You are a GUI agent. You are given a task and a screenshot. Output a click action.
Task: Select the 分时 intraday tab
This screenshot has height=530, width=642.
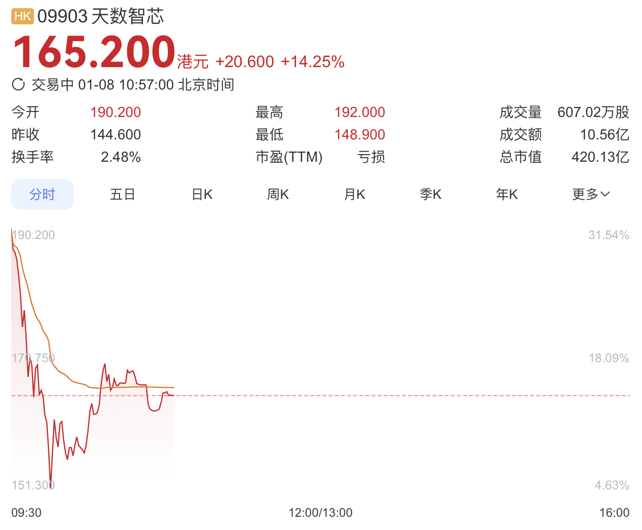pyautogui.click(x=42, y=194)
